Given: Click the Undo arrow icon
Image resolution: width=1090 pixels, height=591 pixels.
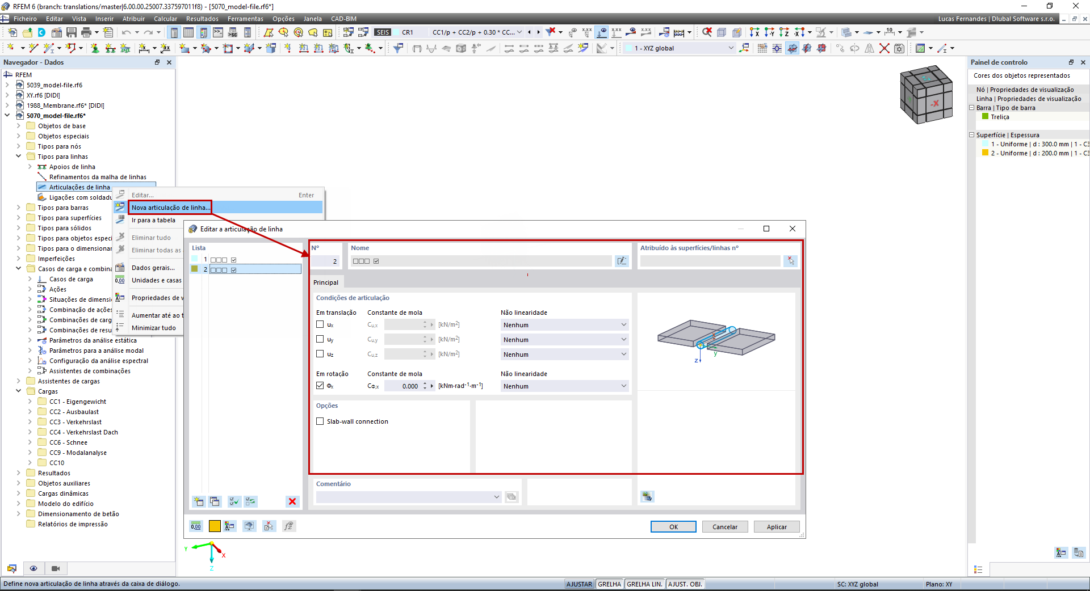Looking at the screenshot, I should click(x=126, y=32).
